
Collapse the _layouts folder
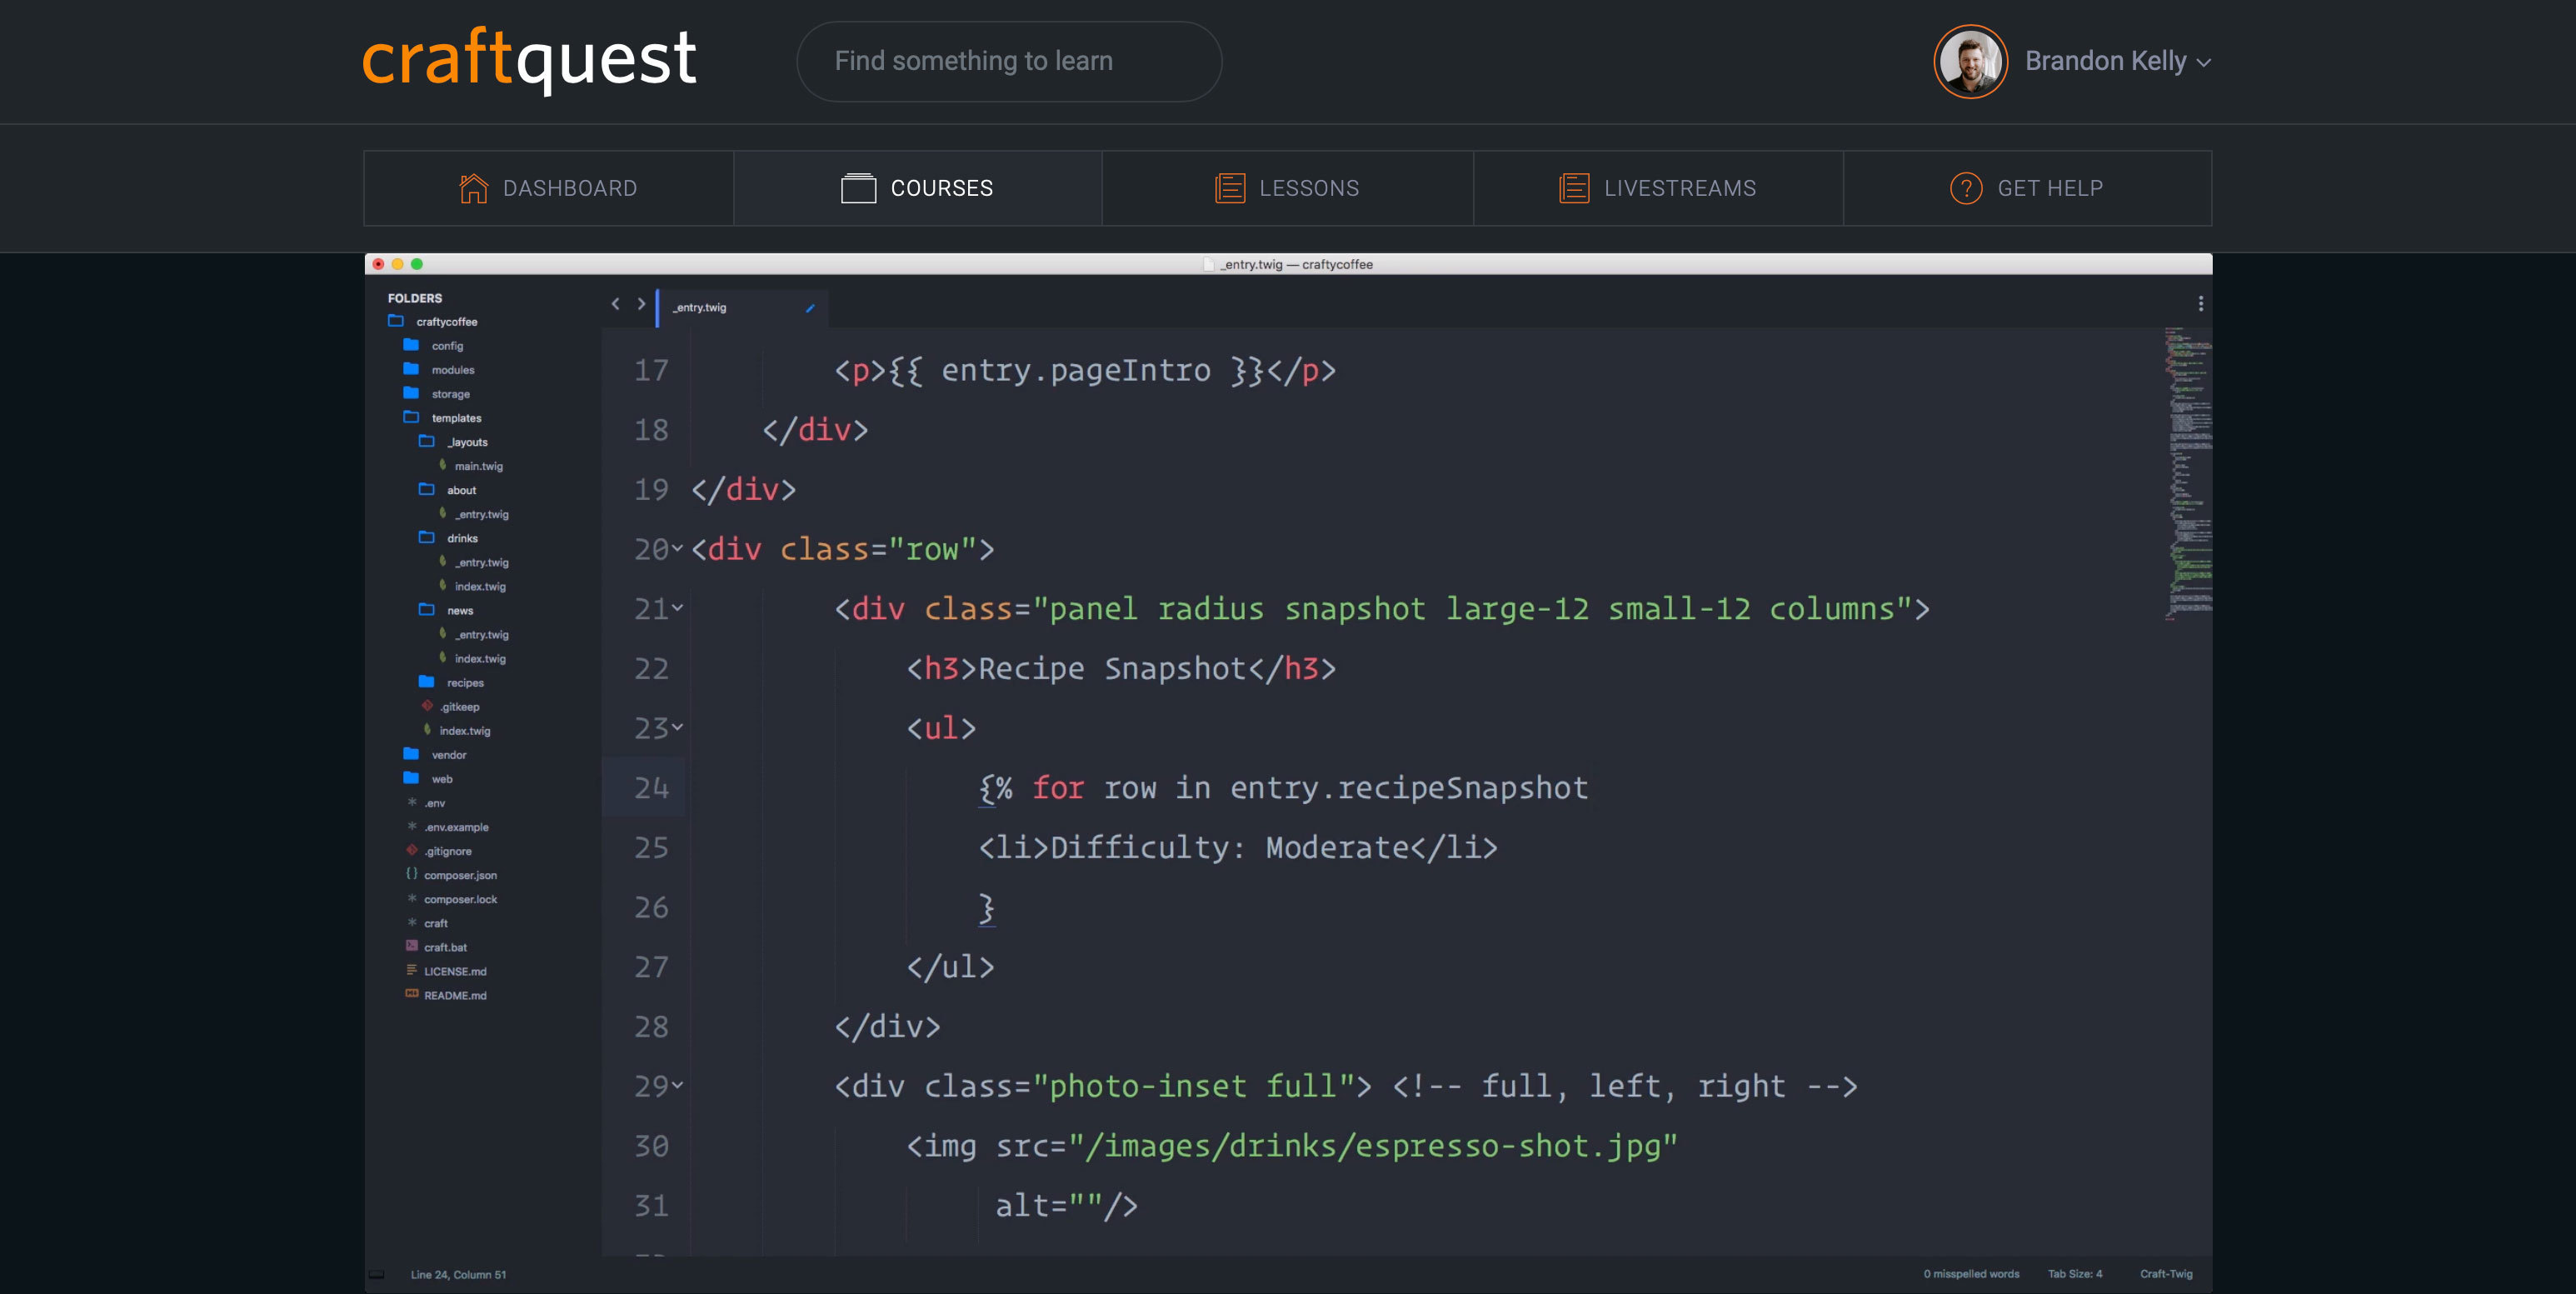click(x=453, y=441)
